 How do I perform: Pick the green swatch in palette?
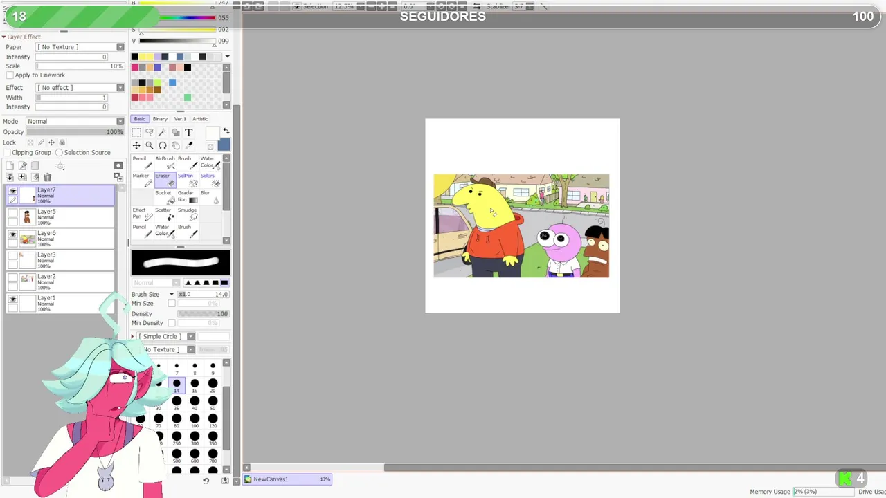coord(188,98)
